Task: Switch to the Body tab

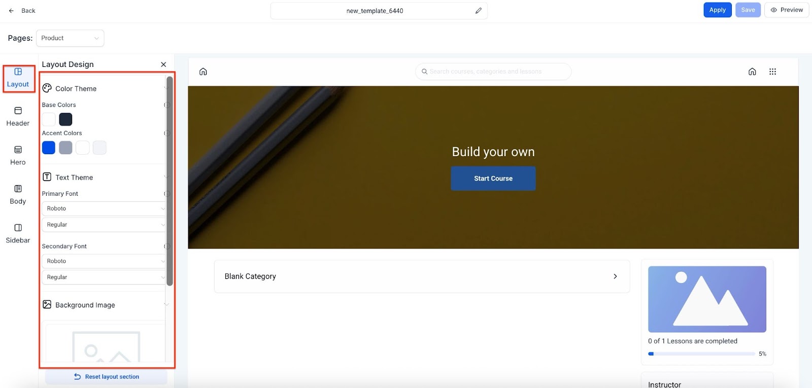Action: coord(18,195)
